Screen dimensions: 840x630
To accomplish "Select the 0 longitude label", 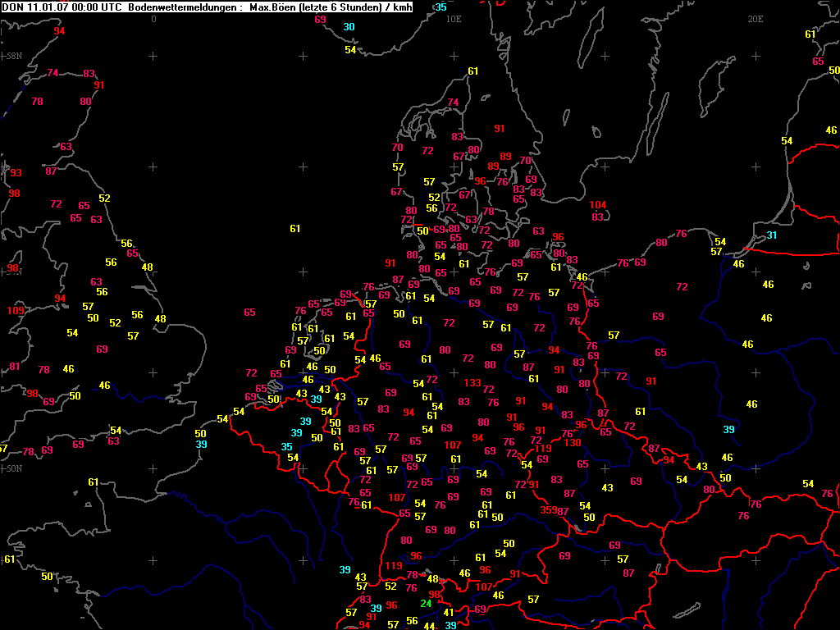I will pos(153,20).
